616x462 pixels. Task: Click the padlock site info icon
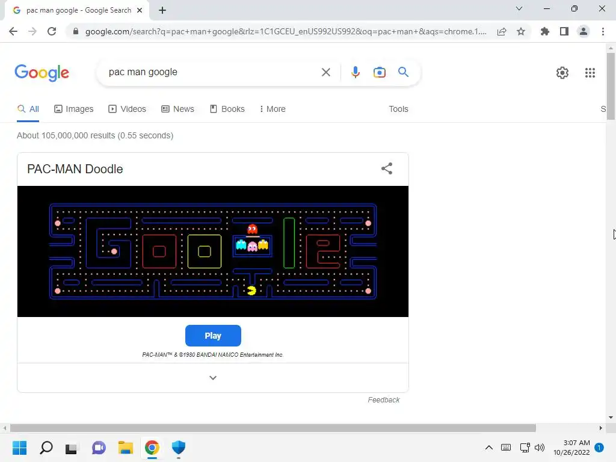[x=76, y=31]
